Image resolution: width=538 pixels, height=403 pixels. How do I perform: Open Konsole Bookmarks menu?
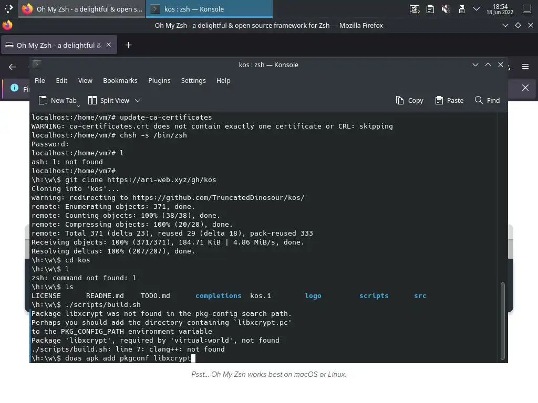tap(120, 80)
